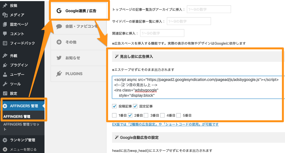285x153 pixels.
Task: Open AFFINGER5 管理 submenu entry
Action: tap(17, 117)
